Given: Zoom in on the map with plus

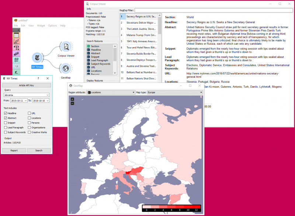Looking at the screenshot, I should [72, 99].
